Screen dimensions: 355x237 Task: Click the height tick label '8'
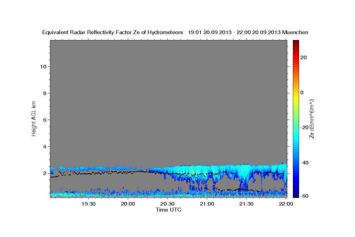(x=45, y=93)
